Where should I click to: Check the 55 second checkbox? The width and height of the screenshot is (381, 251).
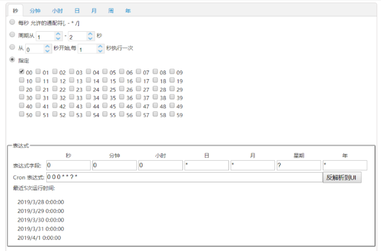(x=105, y=114)
